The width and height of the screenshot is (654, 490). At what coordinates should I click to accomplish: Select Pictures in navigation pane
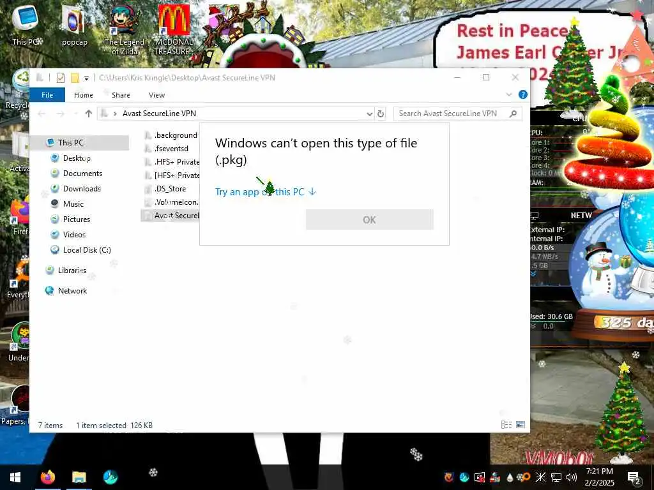(77, 219)
